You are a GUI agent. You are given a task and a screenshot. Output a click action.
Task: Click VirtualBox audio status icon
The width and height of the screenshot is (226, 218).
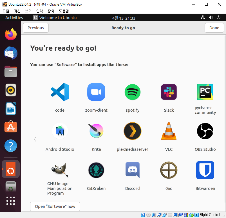[x=154, y=215]
